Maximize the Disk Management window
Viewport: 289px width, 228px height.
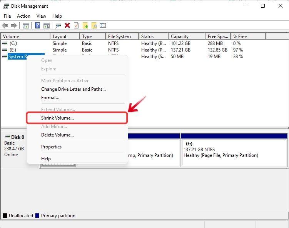[x=263, y=6]
